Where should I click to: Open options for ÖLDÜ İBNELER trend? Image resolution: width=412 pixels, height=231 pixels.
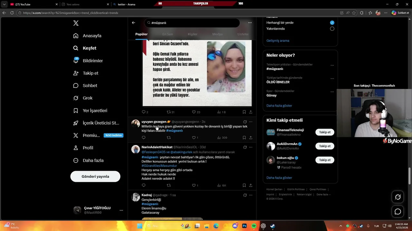coord(332,79)
